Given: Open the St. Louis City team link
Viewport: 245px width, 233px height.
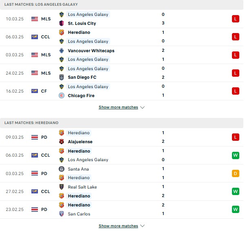Looking at the screenshot, I should (x=82, y=23).
